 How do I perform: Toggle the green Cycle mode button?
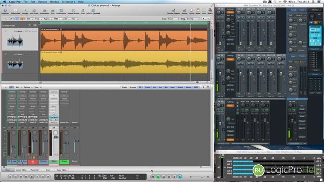(x=158, y=177)
